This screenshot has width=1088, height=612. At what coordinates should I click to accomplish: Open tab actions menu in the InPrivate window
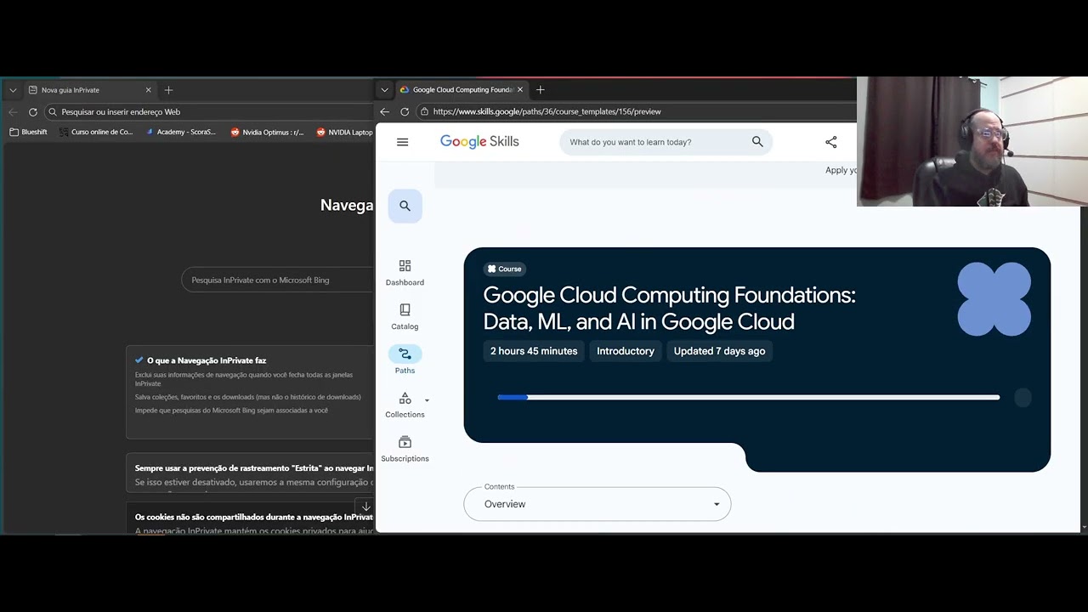tap(13, 90)
